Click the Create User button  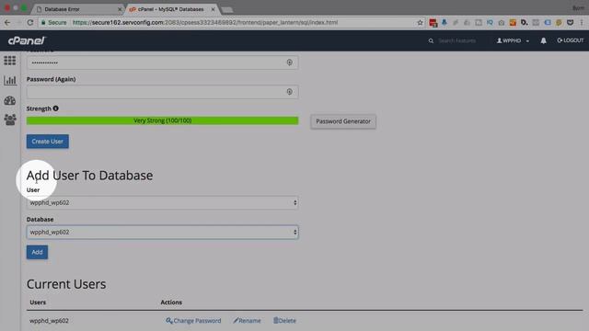[47, 142]
